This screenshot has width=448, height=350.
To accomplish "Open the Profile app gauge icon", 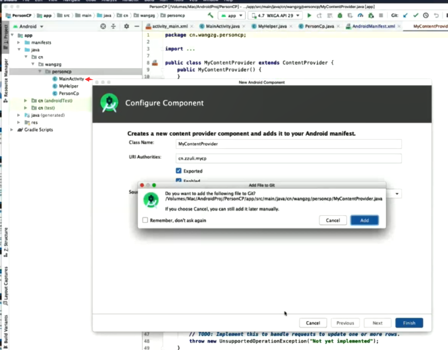I will (x=360, y=16).
